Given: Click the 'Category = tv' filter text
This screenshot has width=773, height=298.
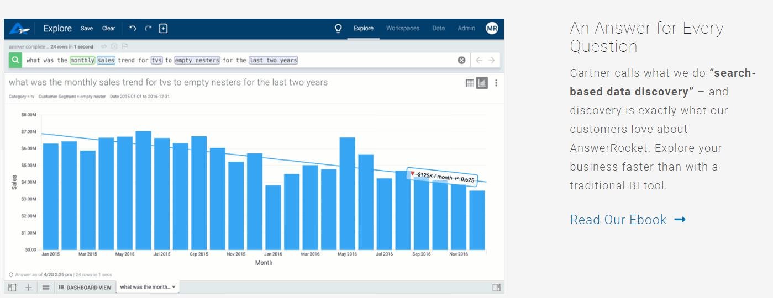Looking at the screenshot, I should [x=22, y=97].
